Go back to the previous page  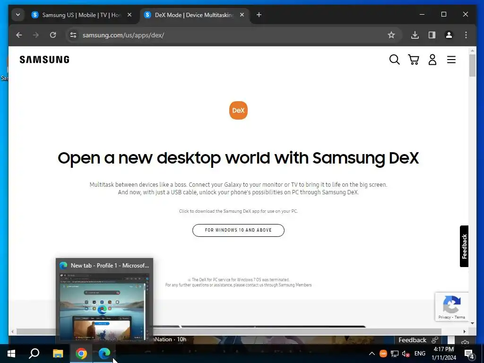(19, 35)
